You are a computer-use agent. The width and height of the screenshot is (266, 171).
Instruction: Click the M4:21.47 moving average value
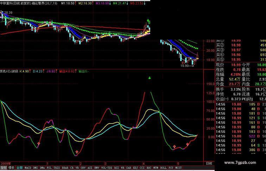[120, 3]
